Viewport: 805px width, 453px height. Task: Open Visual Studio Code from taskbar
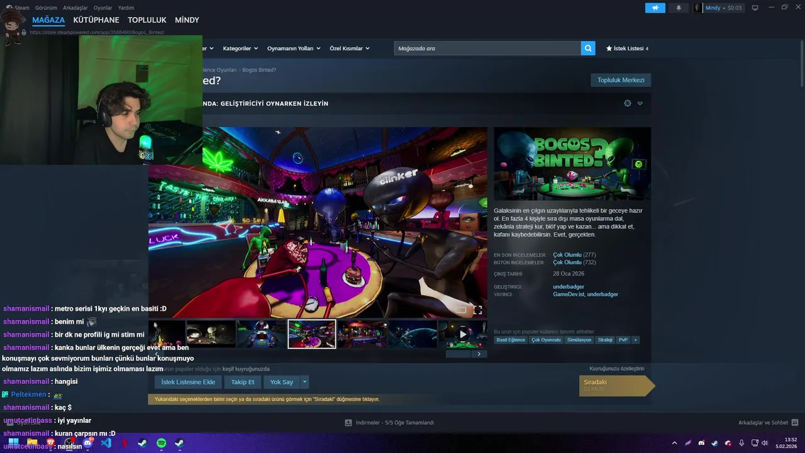tap(106, 443)
